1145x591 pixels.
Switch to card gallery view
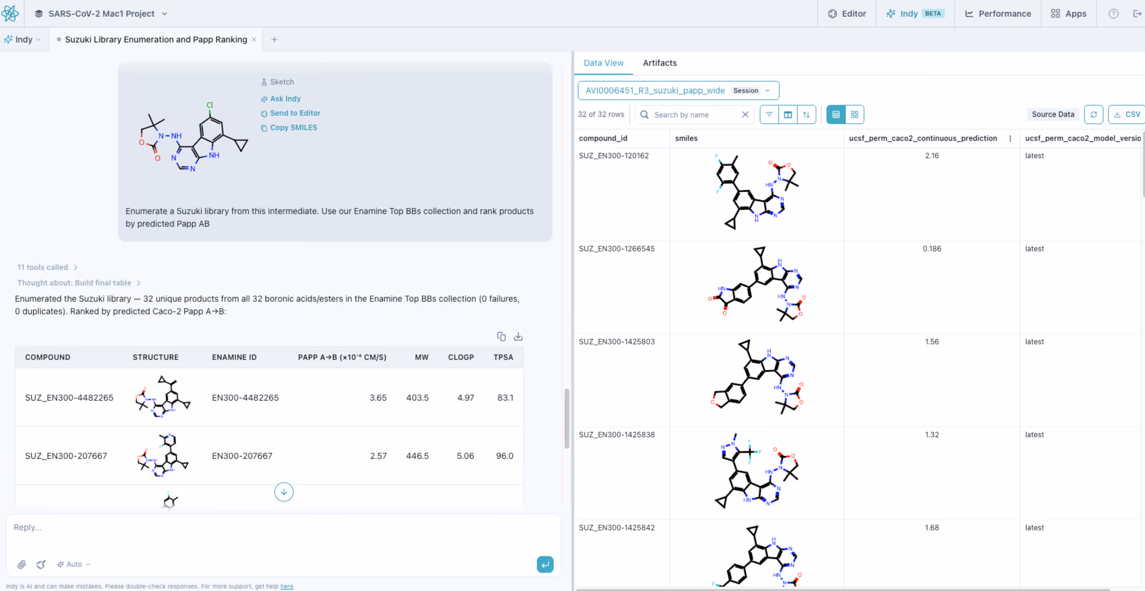pyautogui.click(x=854, y=115)
